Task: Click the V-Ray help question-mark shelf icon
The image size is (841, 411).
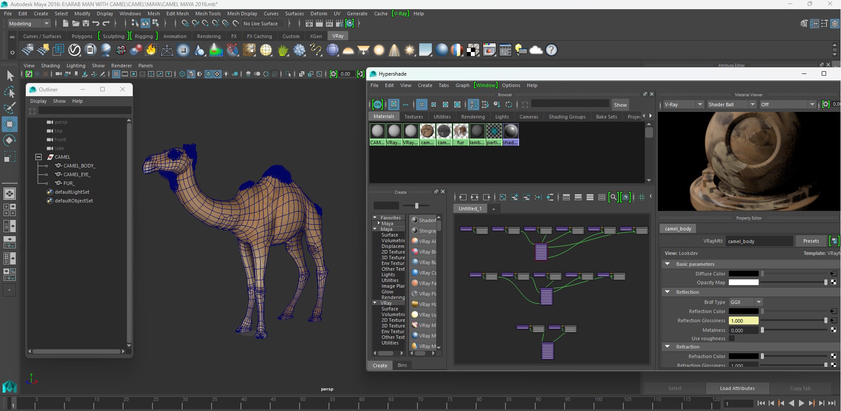Action: (x=551, y=50)
